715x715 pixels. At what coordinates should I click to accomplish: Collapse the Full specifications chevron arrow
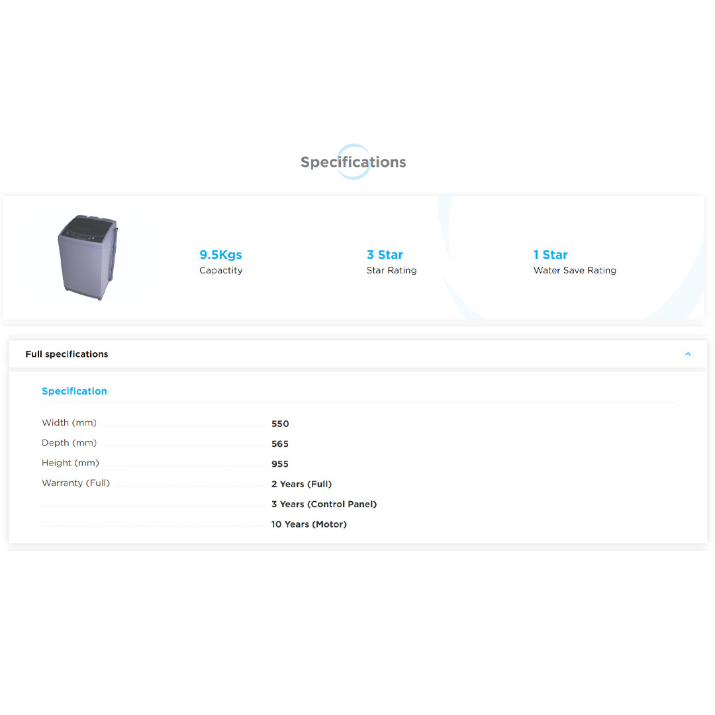point(688,354)
